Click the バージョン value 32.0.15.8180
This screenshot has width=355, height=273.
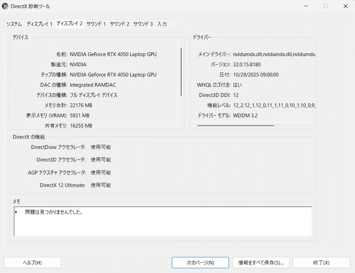247,64
